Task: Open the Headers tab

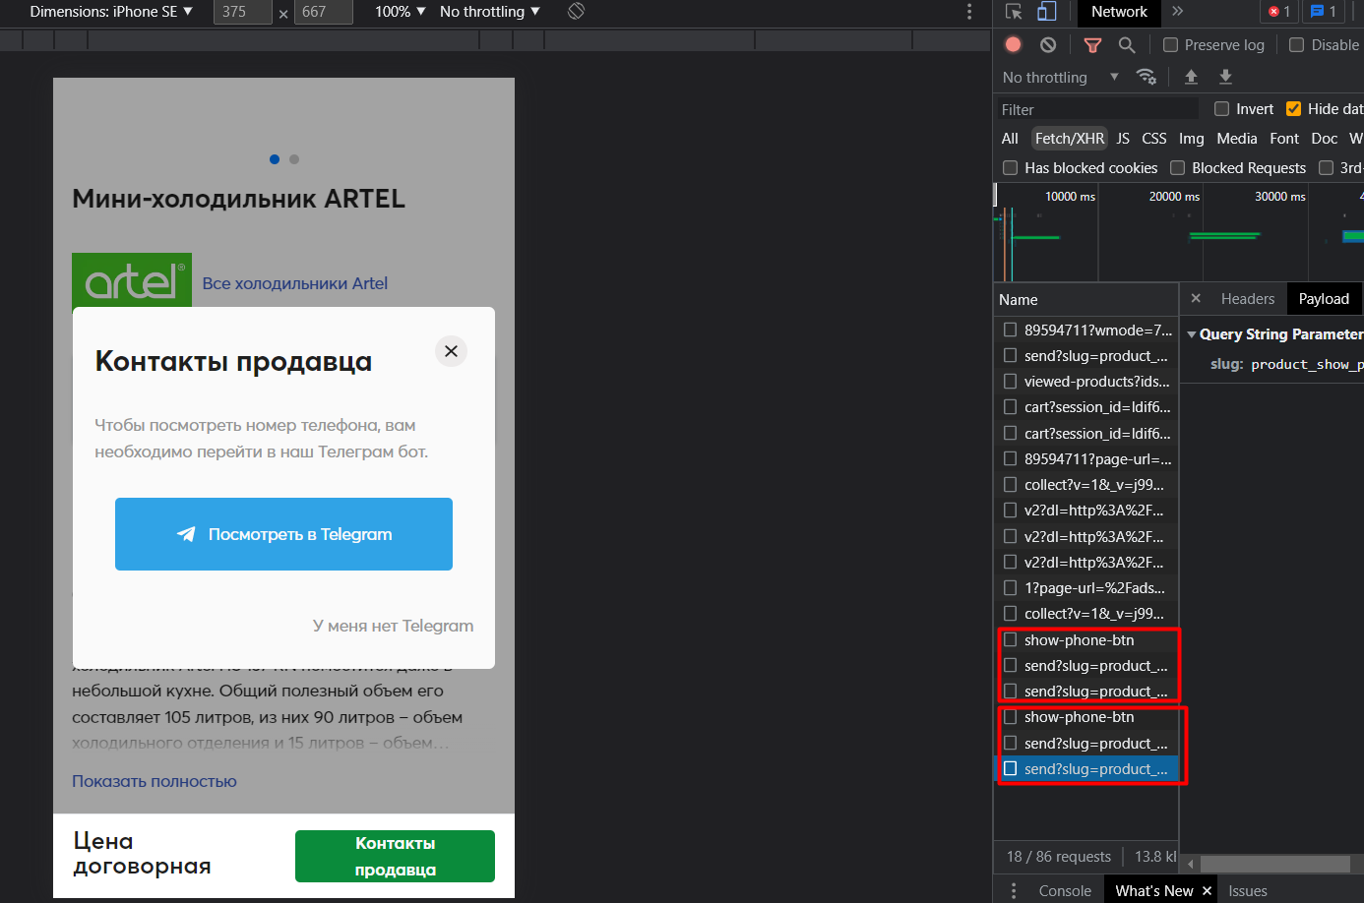Action: point(1247,299)
